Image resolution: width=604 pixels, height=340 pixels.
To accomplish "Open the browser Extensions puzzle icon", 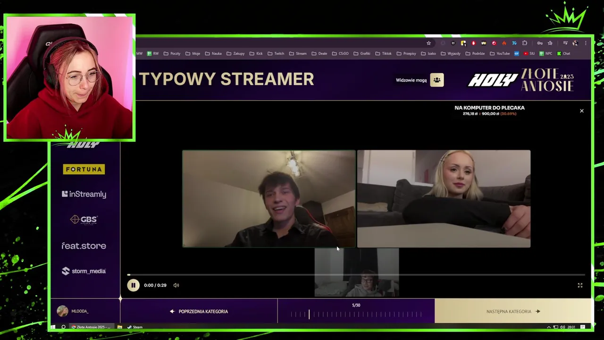I will [525, 43].
